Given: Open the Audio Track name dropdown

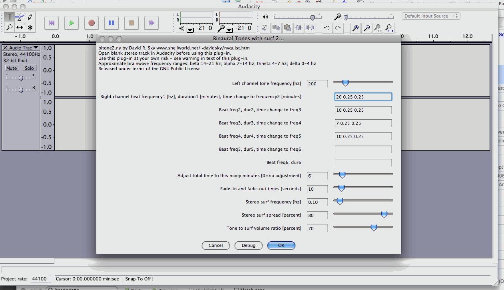Looking at the screenshot, I should tap(24, 48).
